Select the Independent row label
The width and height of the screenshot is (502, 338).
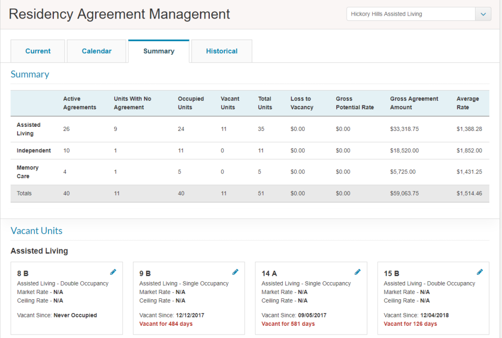34,150
